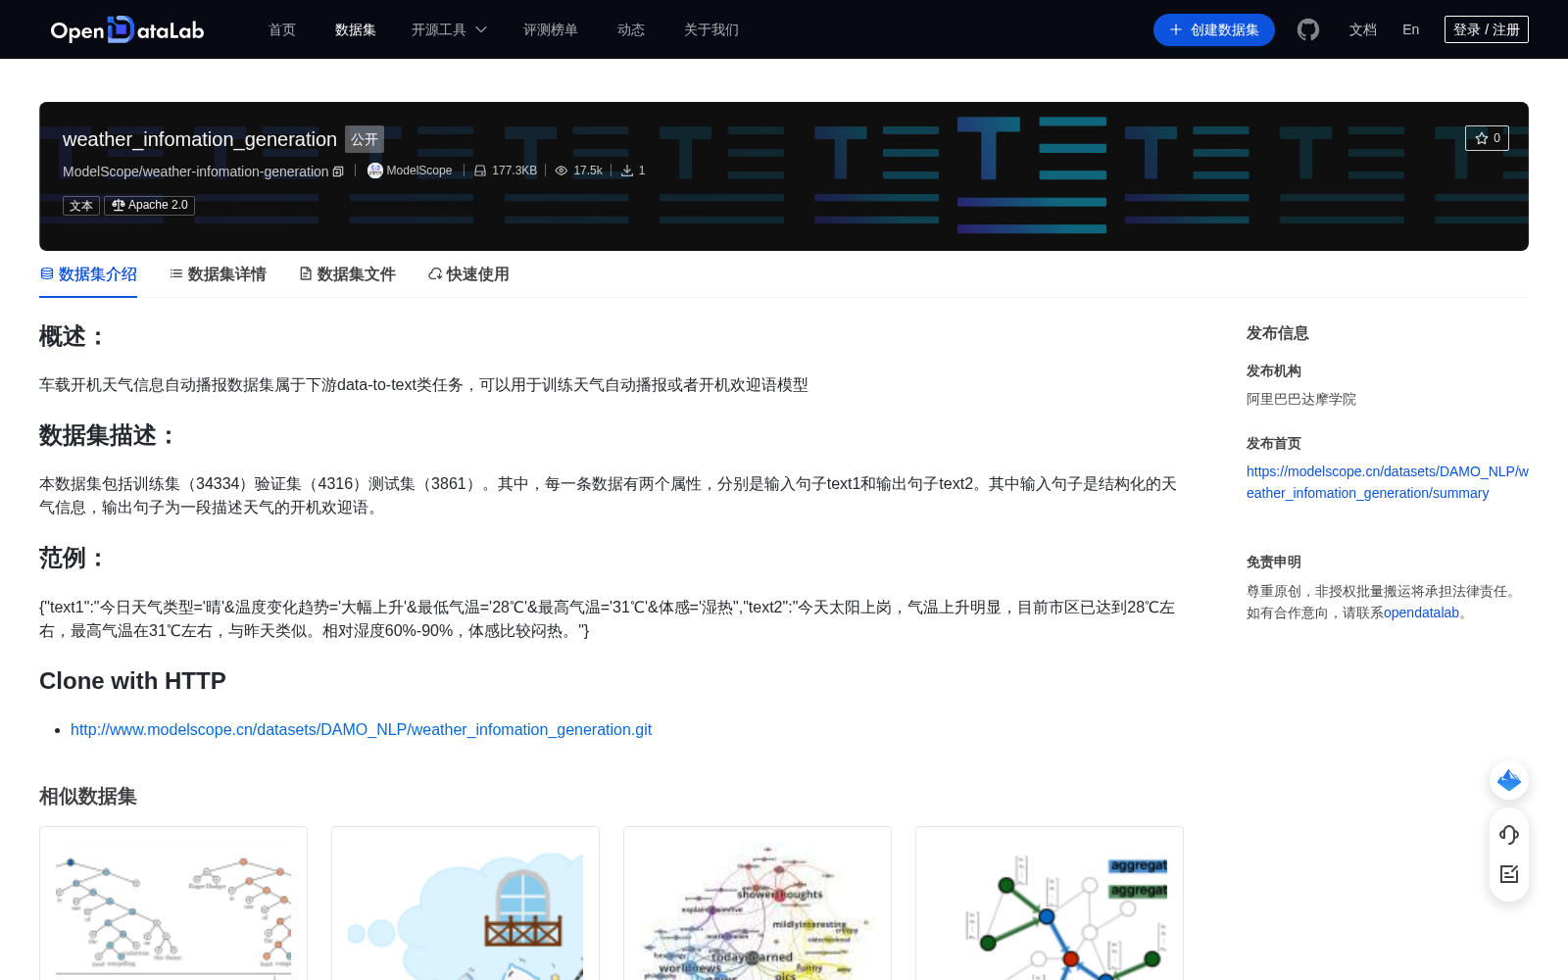Click 登录 / 注册 button
The width and height of the screenshot is (1568, 980).
(x=1487, y=29)
